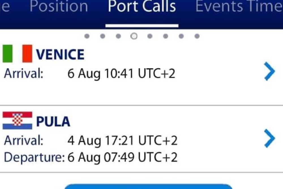Go to eighth page indicator dot
The height and width of the screenshot is (189, 283).
197,36
